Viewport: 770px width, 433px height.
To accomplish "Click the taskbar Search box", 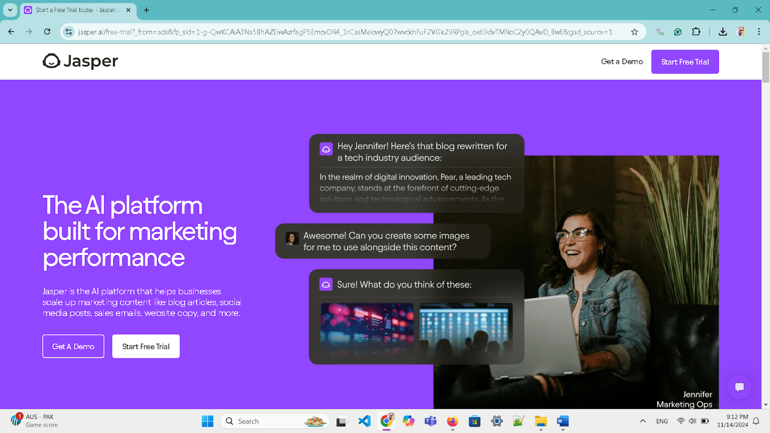I will click(x=275, y=421).
